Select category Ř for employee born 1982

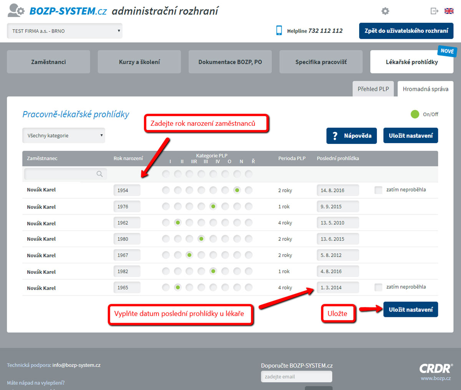click(x=249, y=271)
